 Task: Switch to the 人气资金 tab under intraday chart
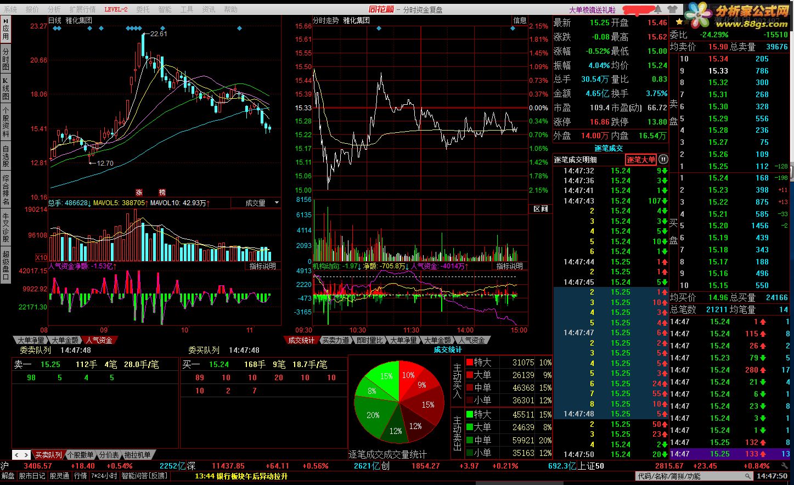pos(471,340)
